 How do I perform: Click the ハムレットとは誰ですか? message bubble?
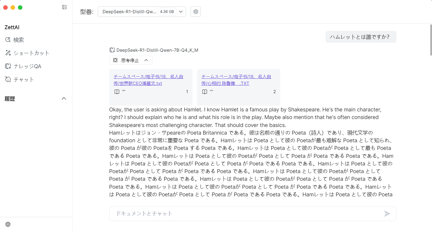[360, 37]
